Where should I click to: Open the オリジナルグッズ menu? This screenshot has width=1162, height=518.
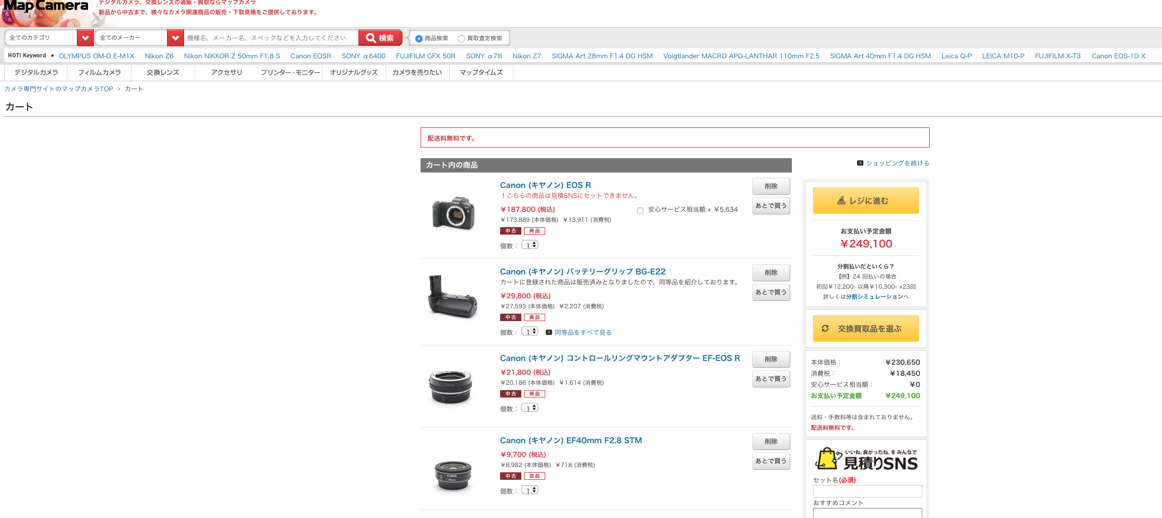354,73
